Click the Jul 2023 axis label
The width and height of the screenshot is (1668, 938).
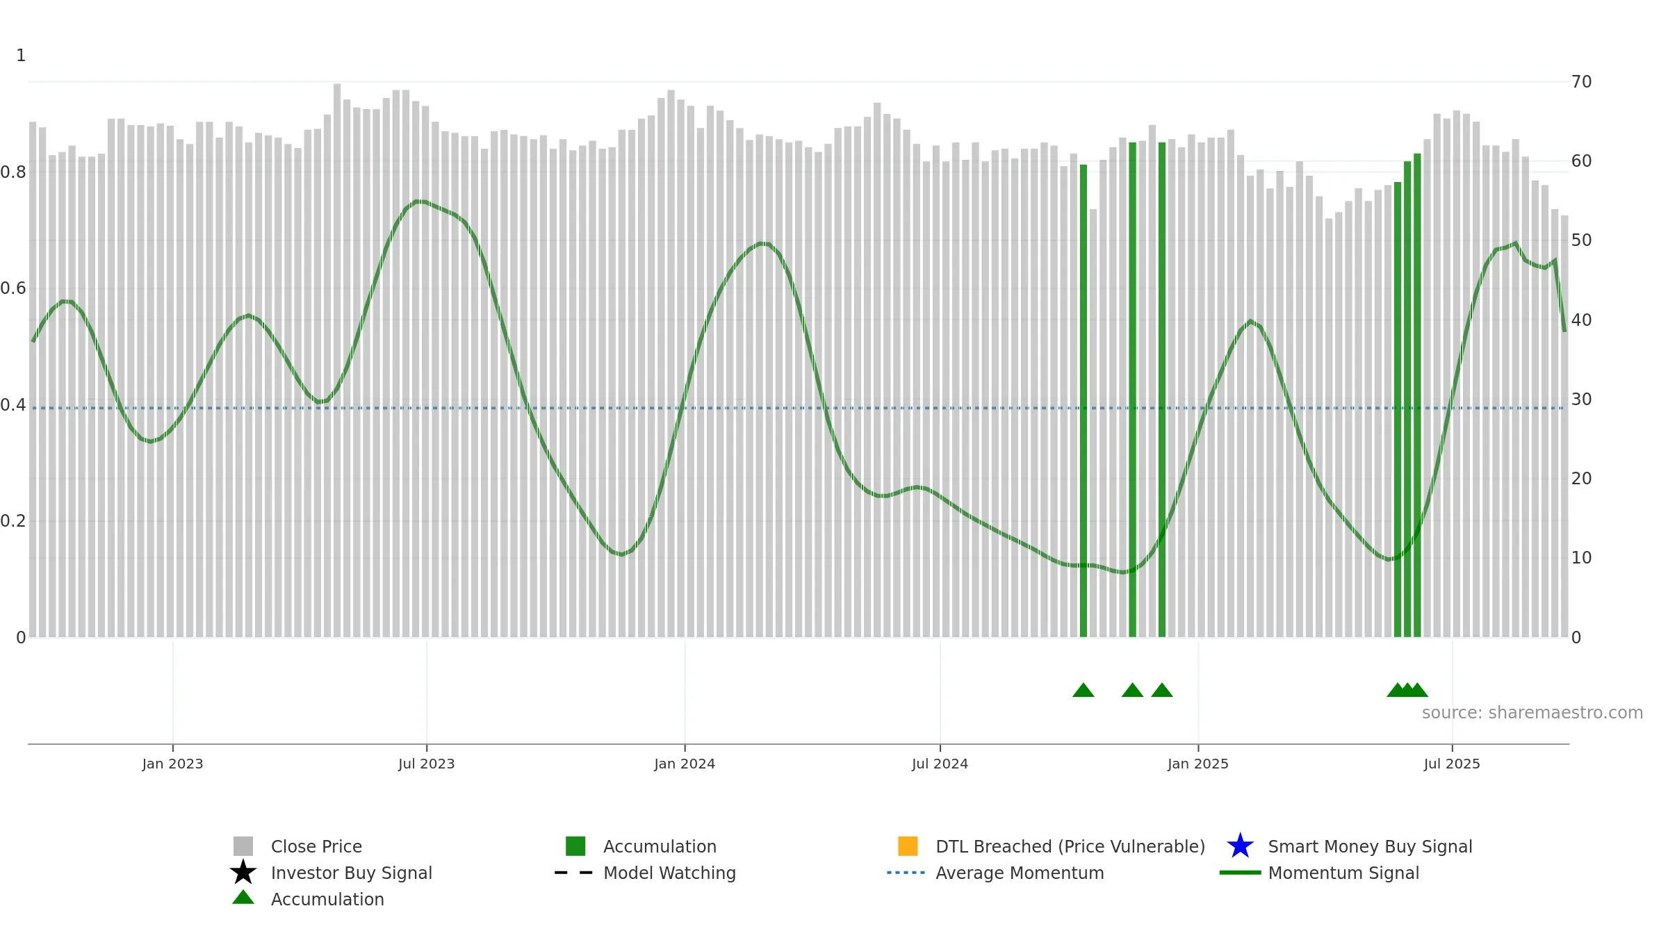tap(426, 764)
